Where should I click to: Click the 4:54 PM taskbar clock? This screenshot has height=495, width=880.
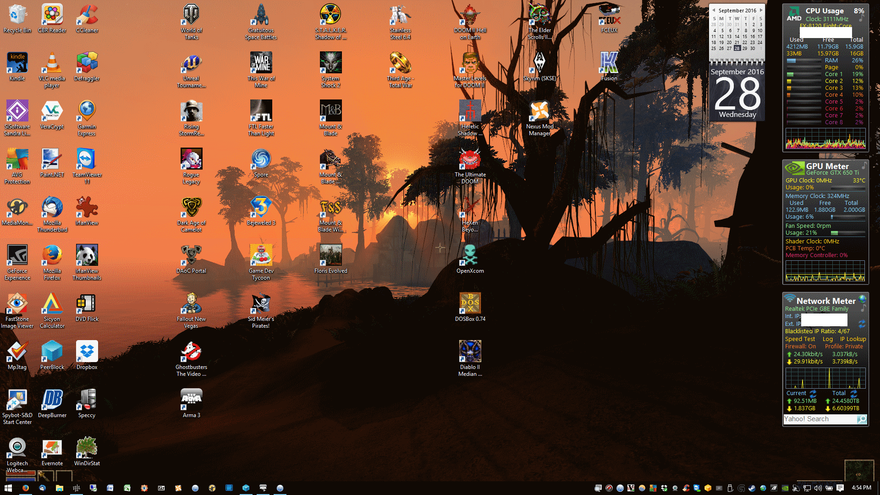tap(861, 488)
